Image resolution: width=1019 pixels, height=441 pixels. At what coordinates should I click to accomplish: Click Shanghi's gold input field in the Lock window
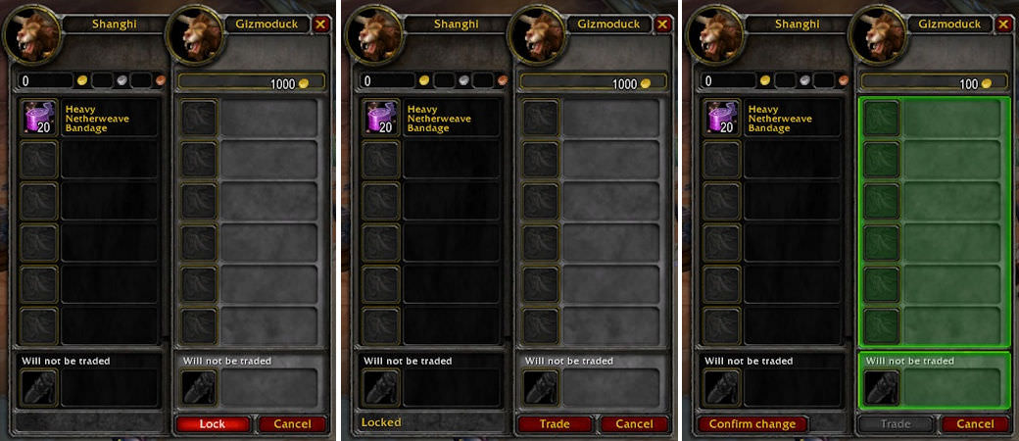[46, 81]
